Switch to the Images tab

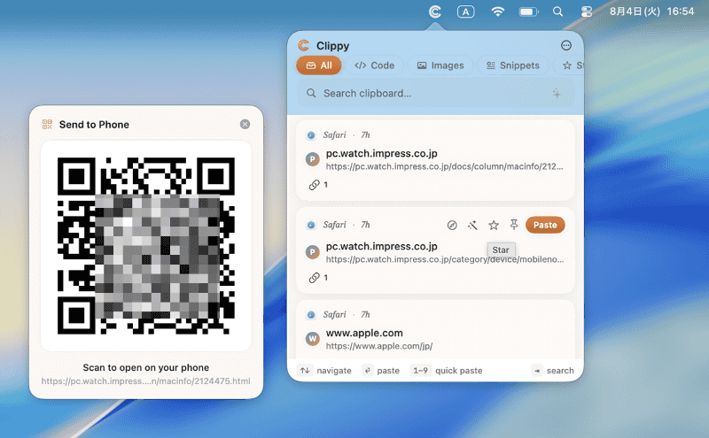pyautogui.click(x=440, y=65)
